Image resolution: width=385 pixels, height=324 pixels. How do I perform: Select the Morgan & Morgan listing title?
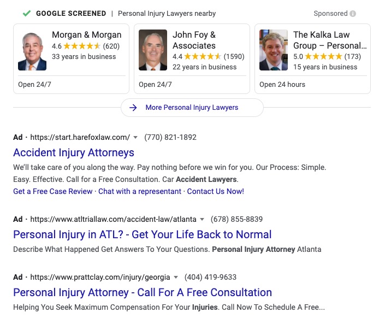point(87,35)
